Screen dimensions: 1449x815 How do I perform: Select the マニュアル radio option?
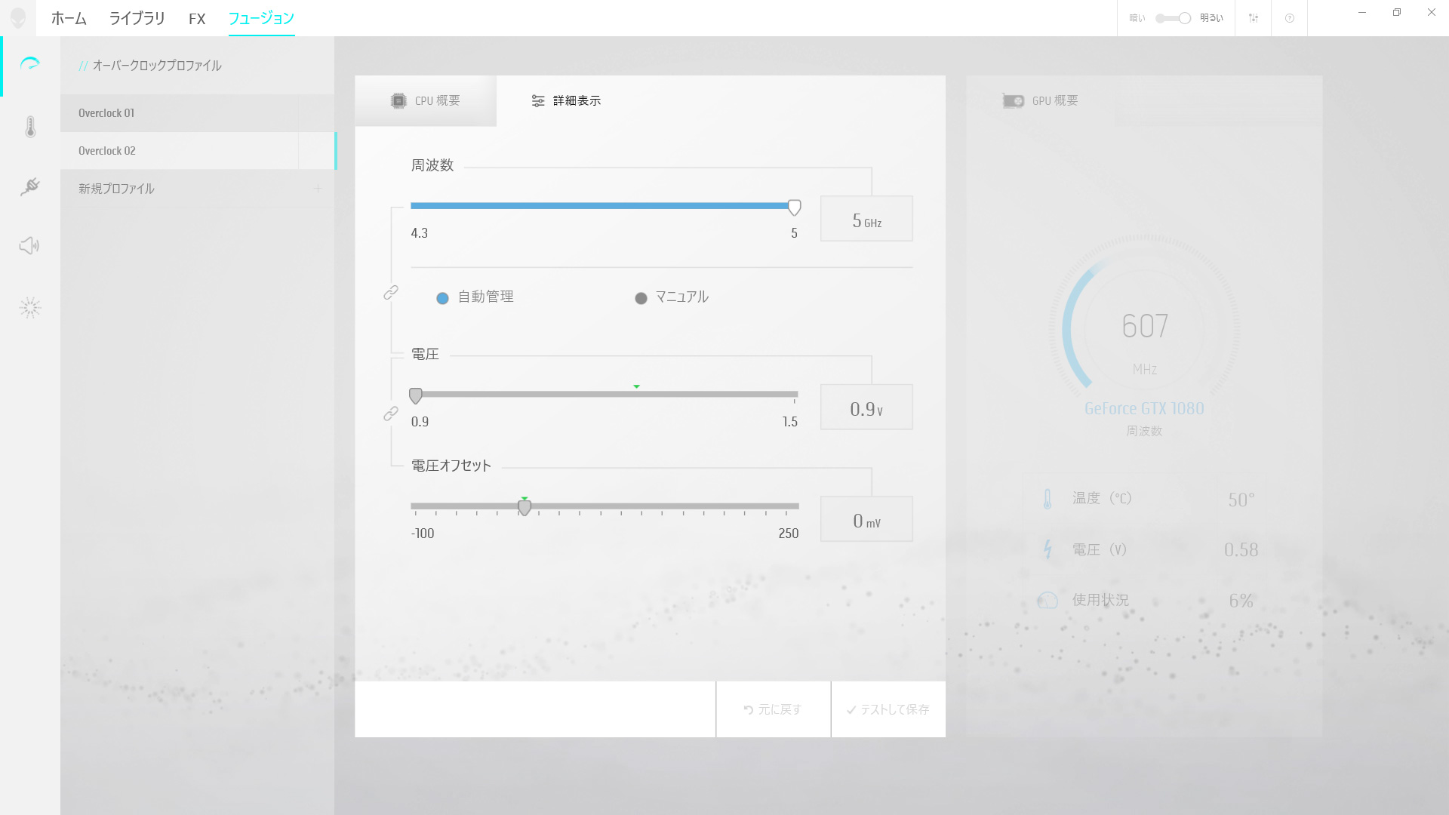point(641,298)
